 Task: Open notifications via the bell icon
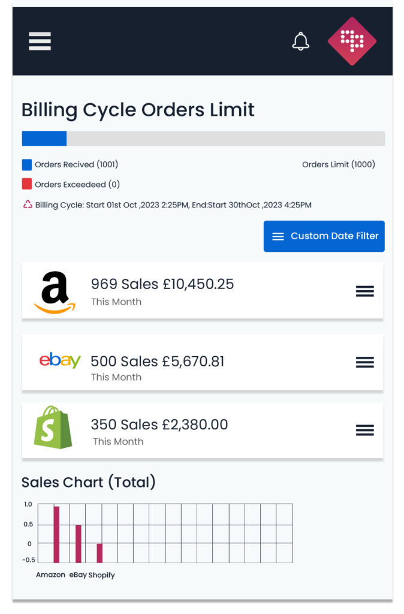(x=301, y=41)
